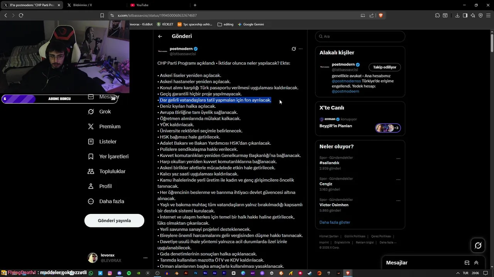Open Reklam bilgisi footer link
Viewport: 494px width, 277px height.
click(365, 242)
